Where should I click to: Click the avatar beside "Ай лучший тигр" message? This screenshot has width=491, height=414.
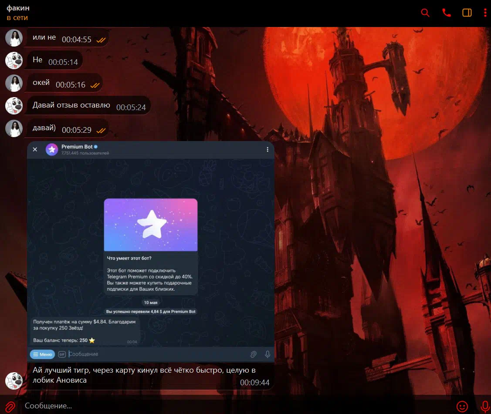click(x=14, y=381)
